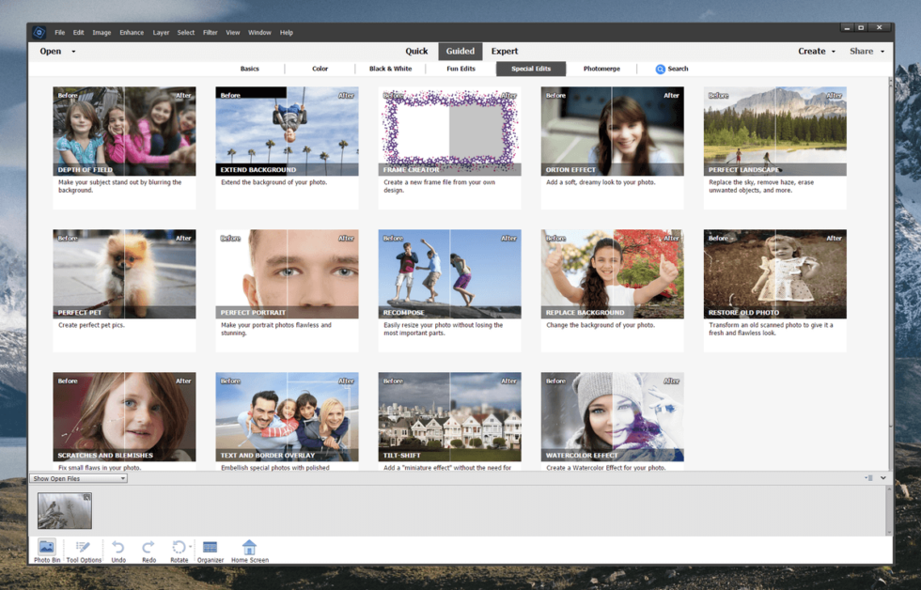Open the Enhance menu
The width and height of the screenshot is (921, 590).
click(x=132, y=31)
